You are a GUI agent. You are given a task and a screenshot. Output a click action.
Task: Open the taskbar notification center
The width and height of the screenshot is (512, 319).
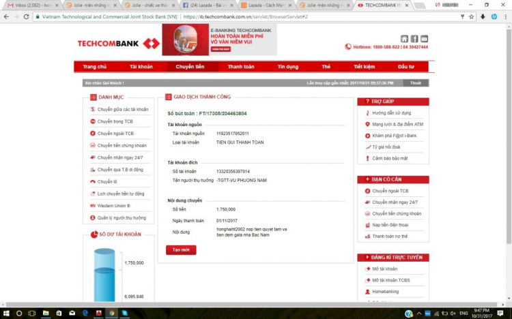tap(500, 313)
